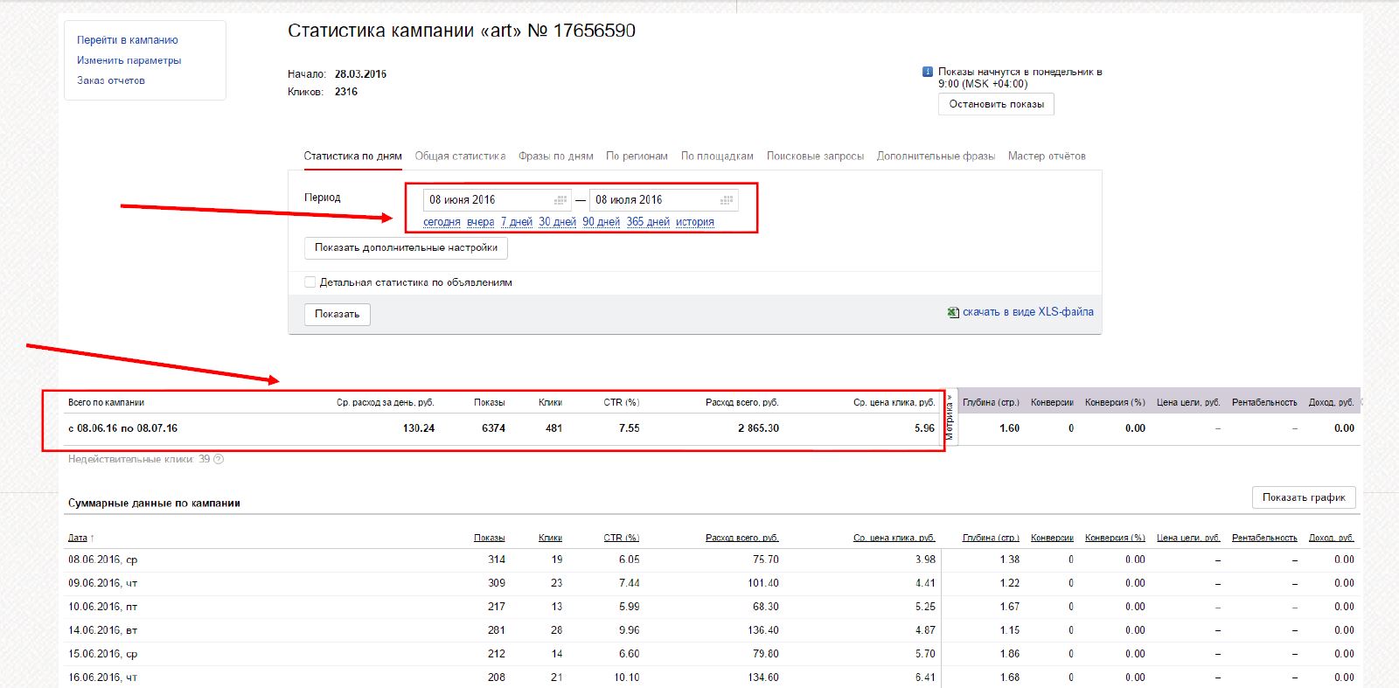Screen dimensions: 1399x688
Task: Click date row 10.06.2016, пт
Action: click(103, 608)
